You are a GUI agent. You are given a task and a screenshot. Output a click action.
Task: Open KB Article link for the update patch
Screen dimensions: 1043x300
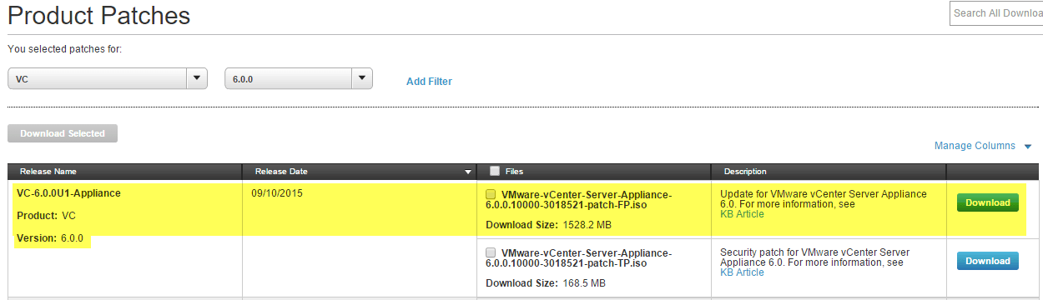click(x=742, y=214)
